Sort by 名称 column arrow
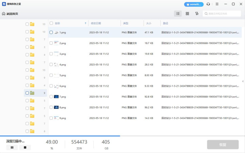 85,23
